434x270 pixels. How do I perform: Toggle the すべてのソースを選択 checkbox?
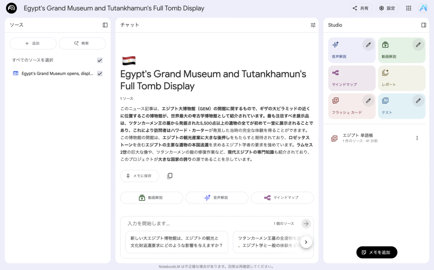[100, 60]
